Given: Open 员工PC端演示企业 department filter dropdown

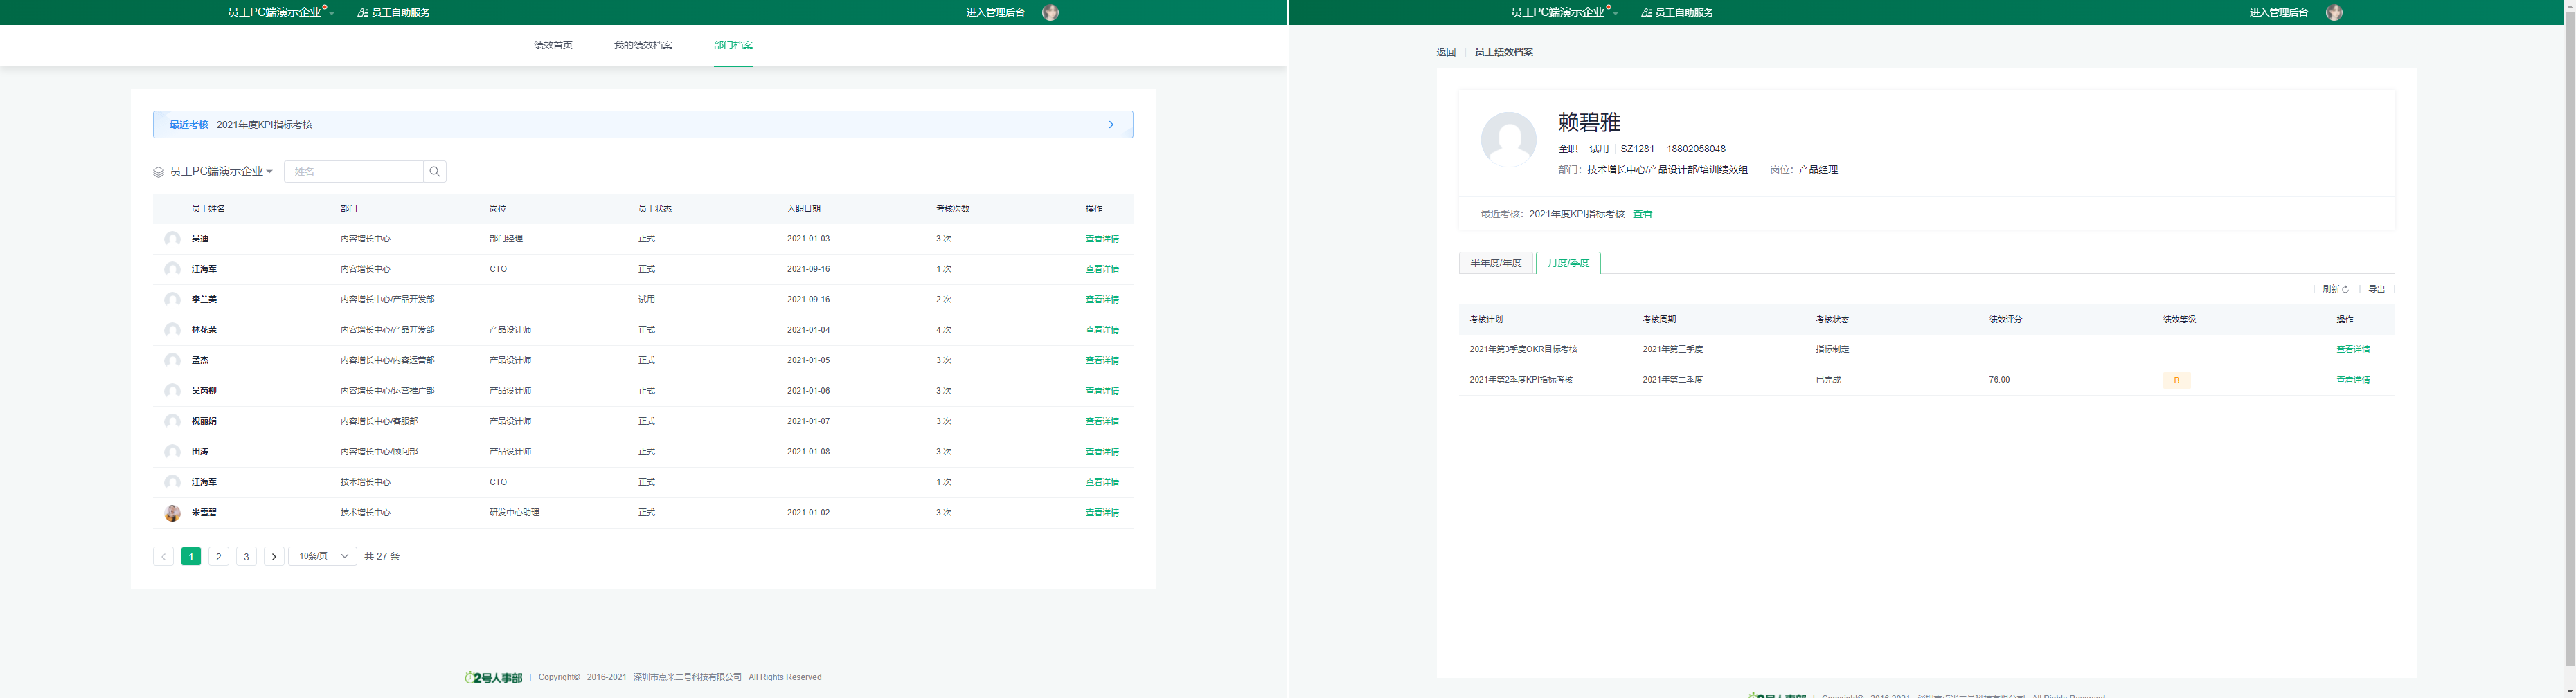Looking at the screenshot, I should [220, 172].
